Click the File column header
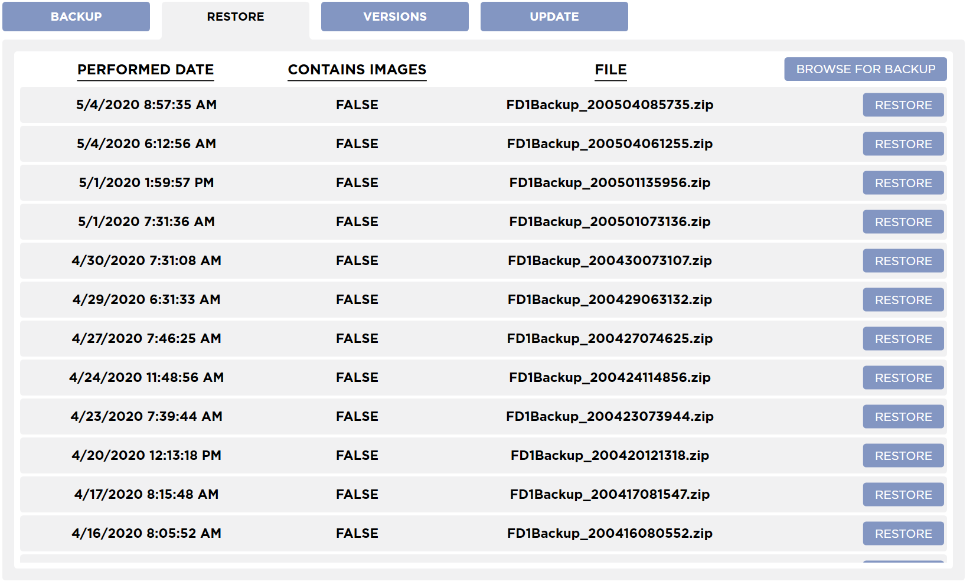 click(610, 70)
